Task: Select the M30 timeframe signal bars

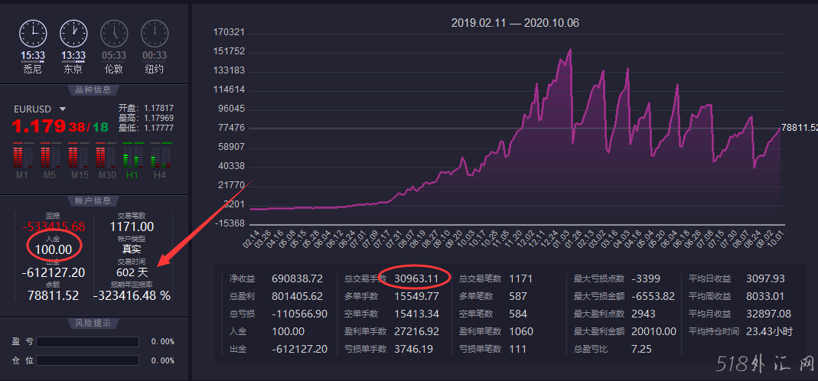Action: point(105,155)
